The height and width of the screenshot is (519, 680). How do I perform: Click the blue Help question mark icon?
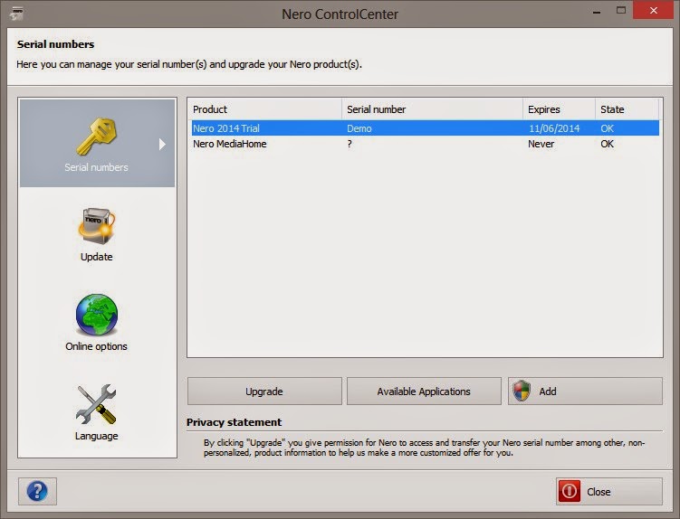37,491
